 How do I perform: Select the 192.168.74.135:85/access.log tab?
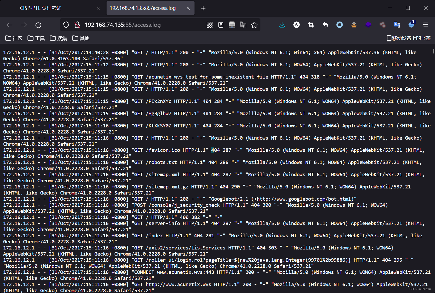[x=150, y=8]
